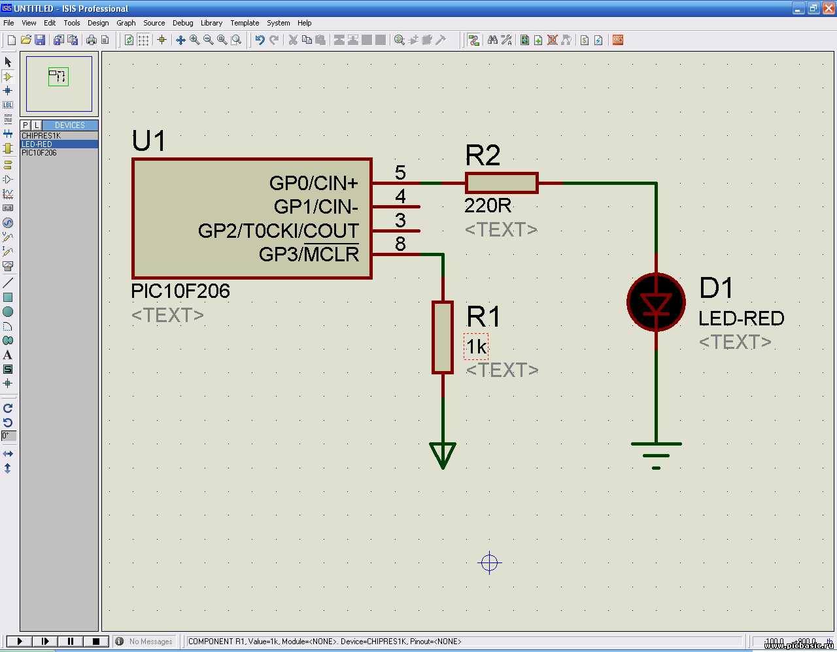837x652 pixels.
Task: Select the Generator mode tool
Action: point(8,222)
